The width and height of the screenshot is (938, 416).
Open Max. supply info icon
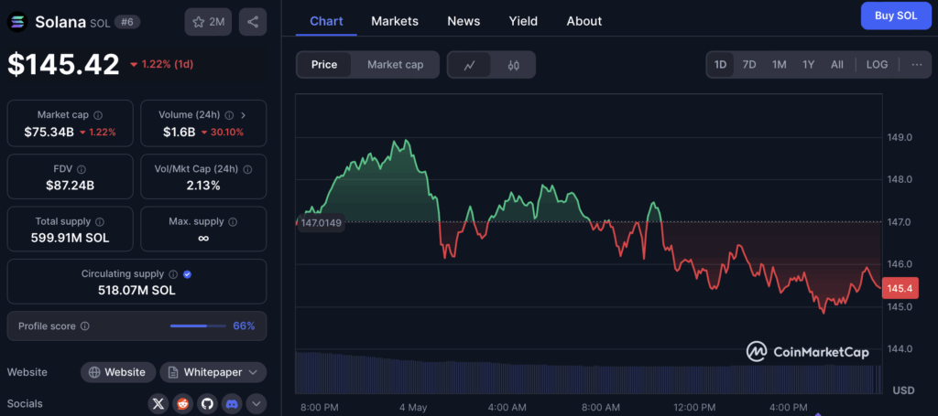click(x=233, y=221)
